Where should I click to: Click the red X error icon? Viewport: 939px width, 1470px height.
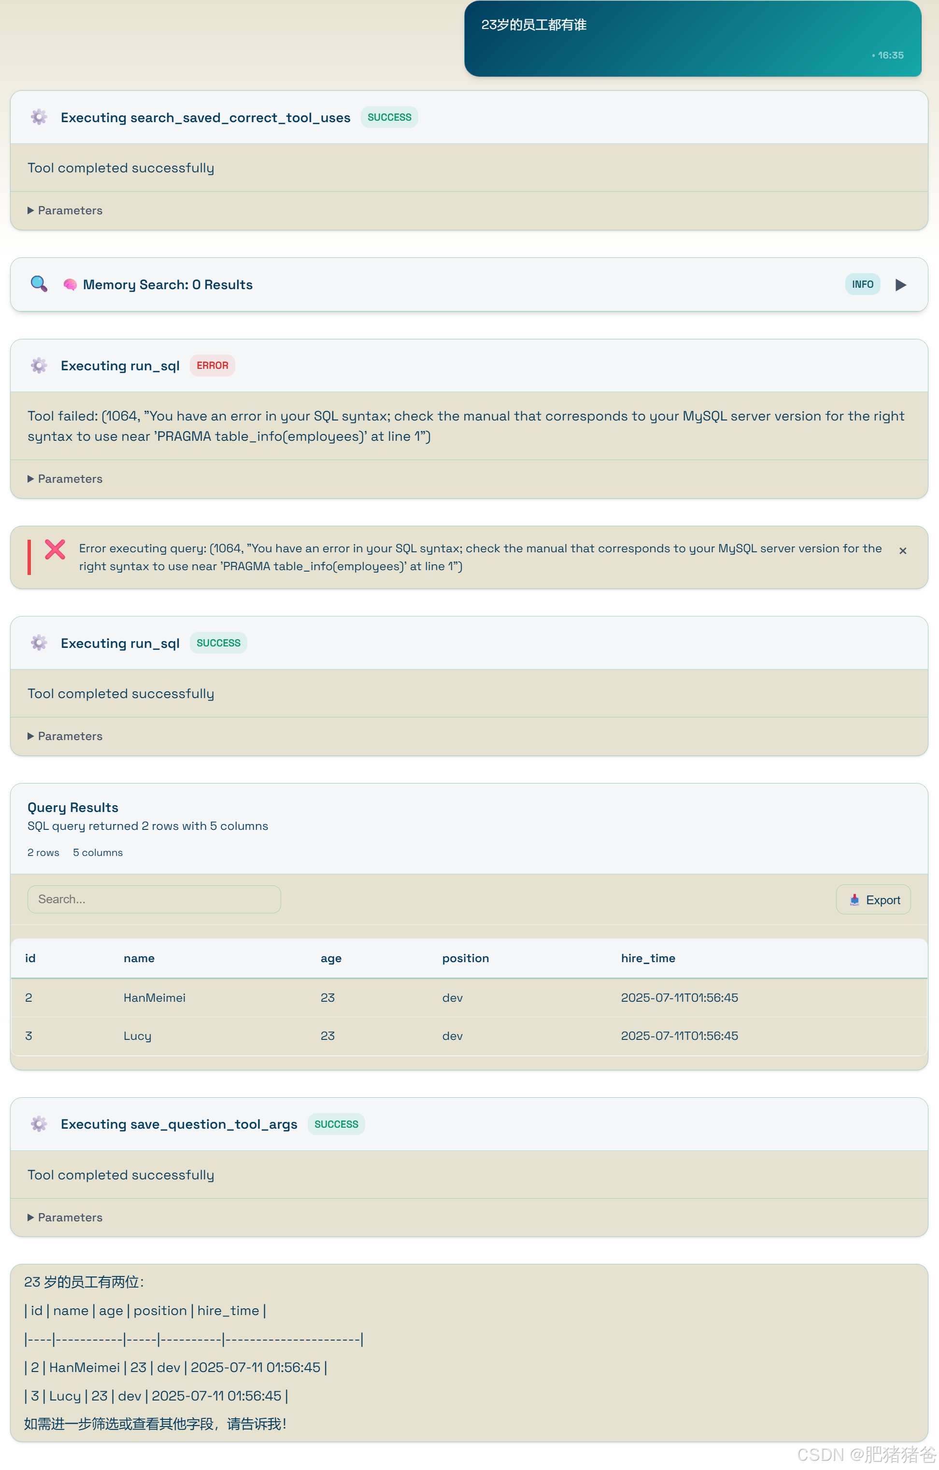[x=55, y=549]
